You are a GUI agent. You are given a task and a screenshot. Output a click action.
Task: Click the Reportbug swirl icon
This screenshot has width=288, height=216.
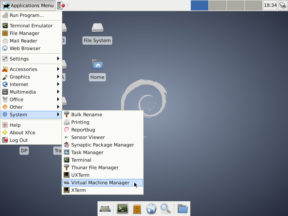click(67, 130)
